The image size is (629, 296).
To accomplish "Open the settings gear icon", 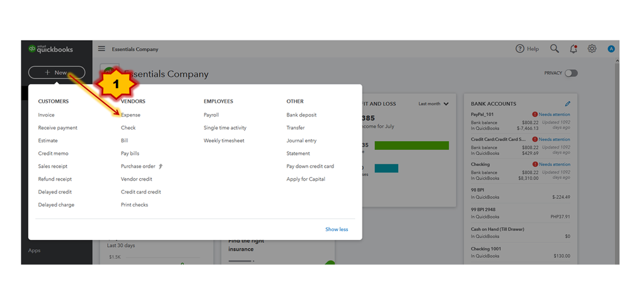I will click(x=592, y=49).
